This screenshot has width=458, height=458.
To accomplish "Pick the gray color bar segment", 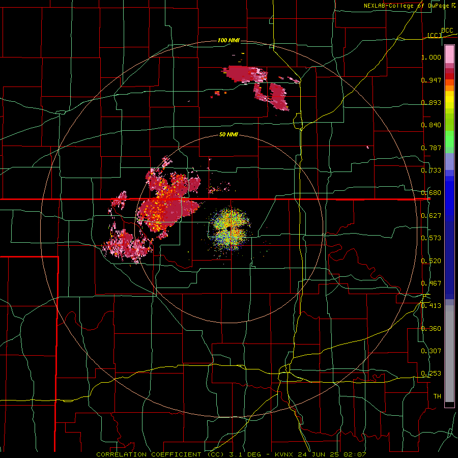I will [x=449, y=354].
